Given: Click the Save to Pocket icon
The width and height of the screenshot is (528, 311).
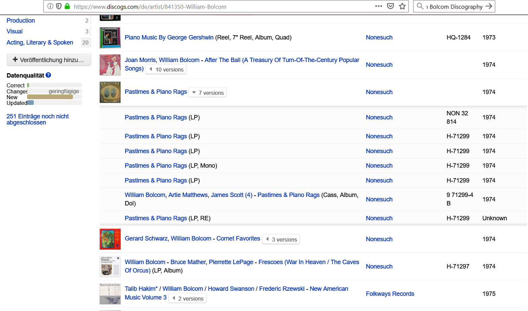Looking at the screenshot, I should (x=391, y=6).
